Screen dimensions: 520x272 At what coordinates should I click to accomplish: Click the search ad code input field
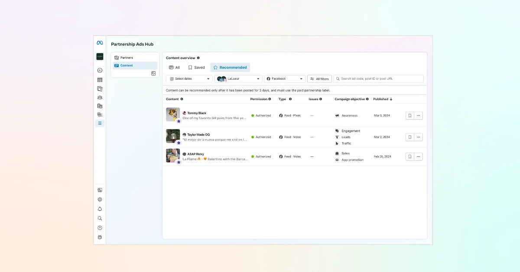[x=378, y=79]
